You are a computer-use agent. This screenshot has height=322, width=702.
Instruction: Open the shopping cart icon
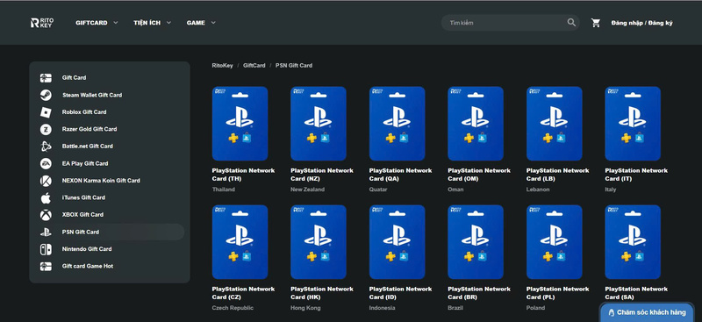coord(596,23)
